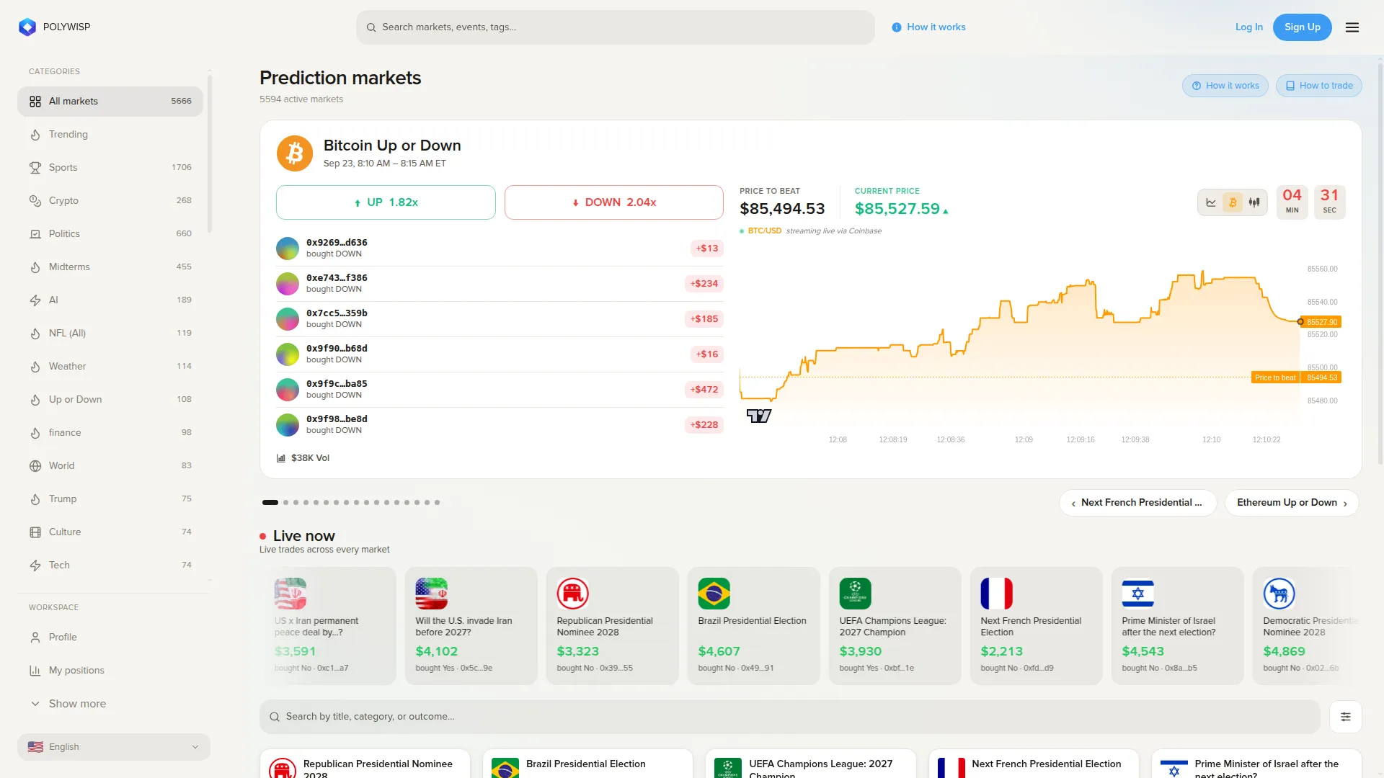Switch chart to candlestick view icon

(1254, 202)
